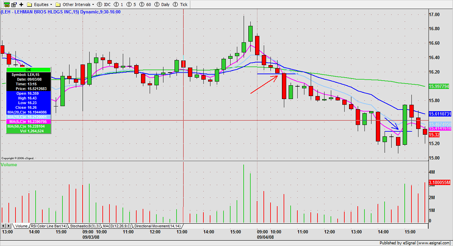
Task: Open the Stochastic(8(3),3) tab
Action: point(85,226)
